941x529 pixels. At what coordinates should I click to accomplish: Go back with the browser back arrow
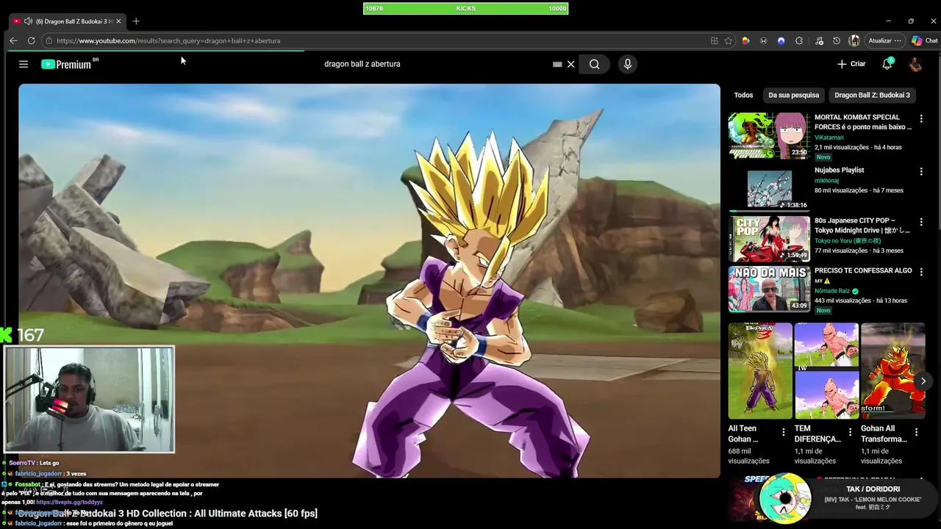point(13,40)
